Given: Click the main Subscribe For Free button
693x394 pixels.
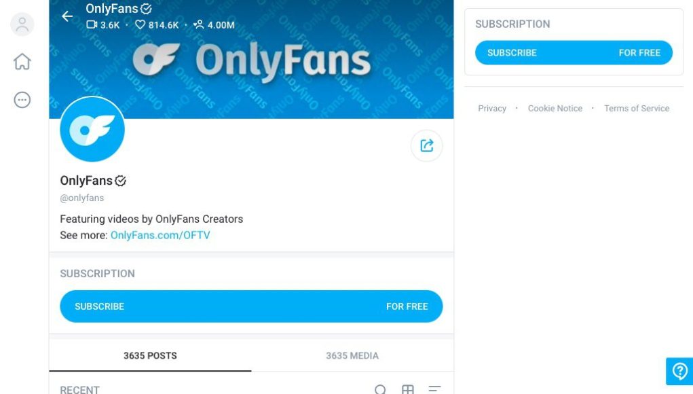Looking at the screenshot, I should click(251, 306).
